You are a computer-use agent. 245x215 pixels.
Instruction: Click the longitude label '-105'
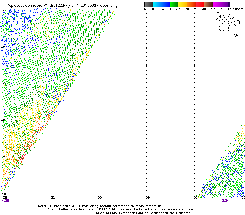3,198
